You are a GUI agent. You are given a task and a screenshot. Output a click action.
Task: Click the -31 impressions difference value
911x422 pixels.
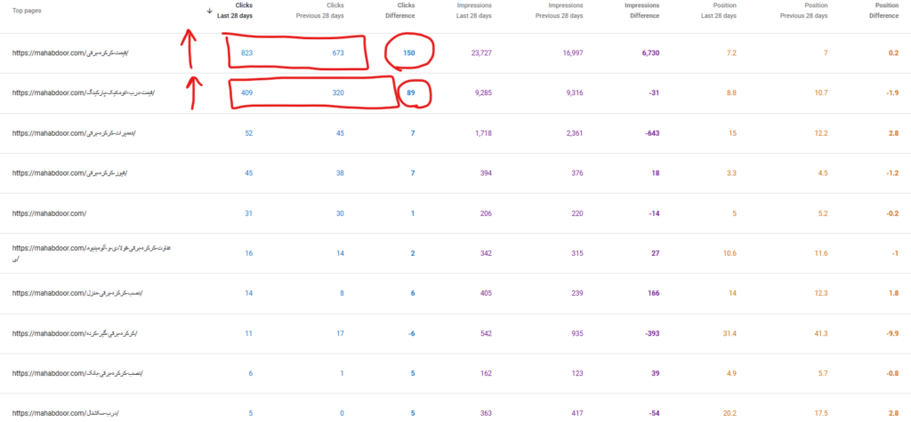(654, 93)
